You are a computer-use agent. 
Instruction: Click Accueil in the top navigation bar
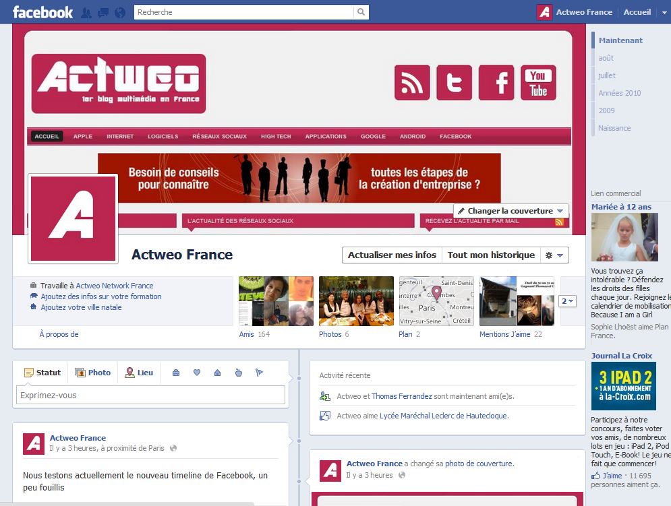pyautogui.click(x=637, y=11)
